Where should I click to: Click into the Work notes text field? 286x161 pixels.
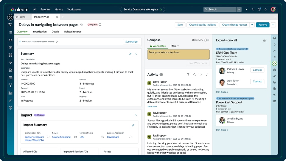[x=178, y=54]
